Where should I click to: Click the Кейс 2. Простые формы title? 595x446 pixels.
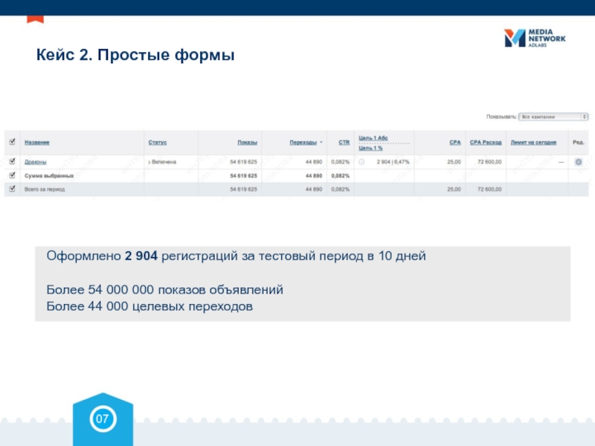click(135, 55)
